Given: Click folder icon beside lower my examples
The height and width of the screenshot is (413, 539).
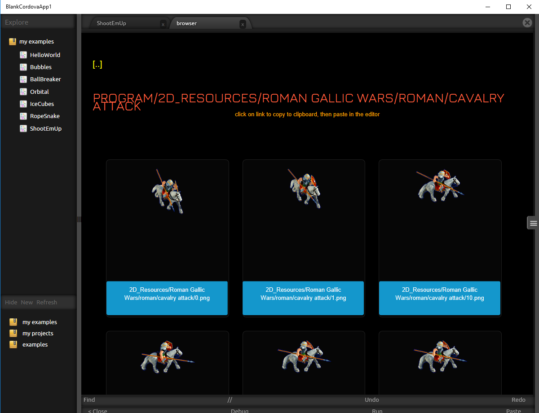Looking at the screenshot, I should click(x=13, y=322).
